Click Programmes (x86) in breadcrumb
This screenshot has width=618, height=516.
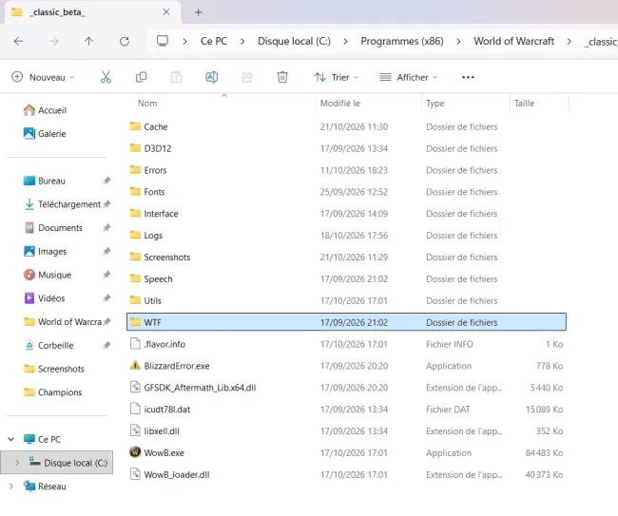[x=402, y=42]
